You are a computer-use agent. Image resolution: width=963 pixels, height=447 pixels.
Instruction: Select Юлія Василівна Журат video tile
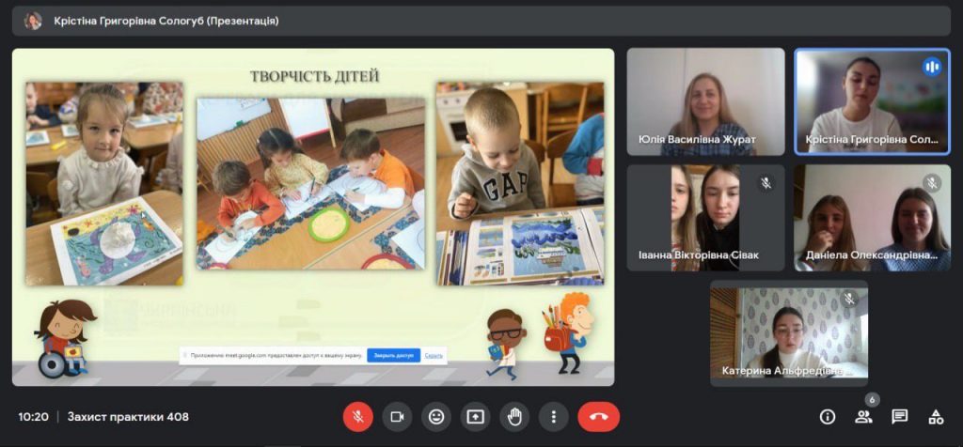point(705,101)
